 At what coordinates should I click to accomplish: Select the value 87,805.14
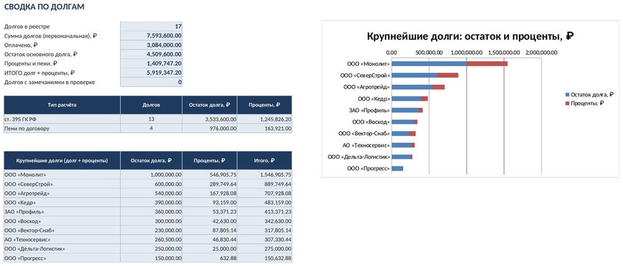[210, 230]
